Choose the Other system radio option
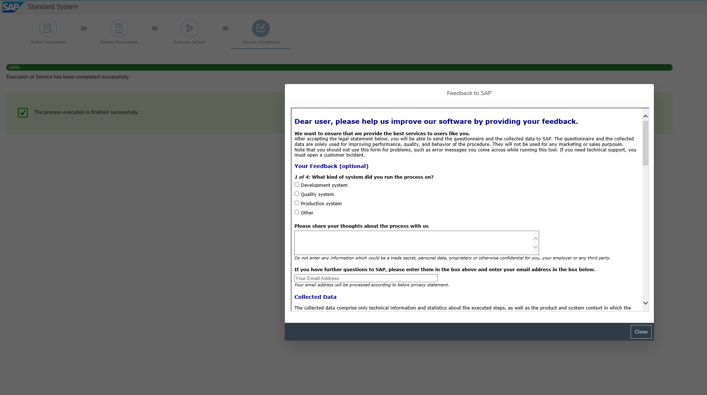The image size is (707, 395). coord(297,212)
